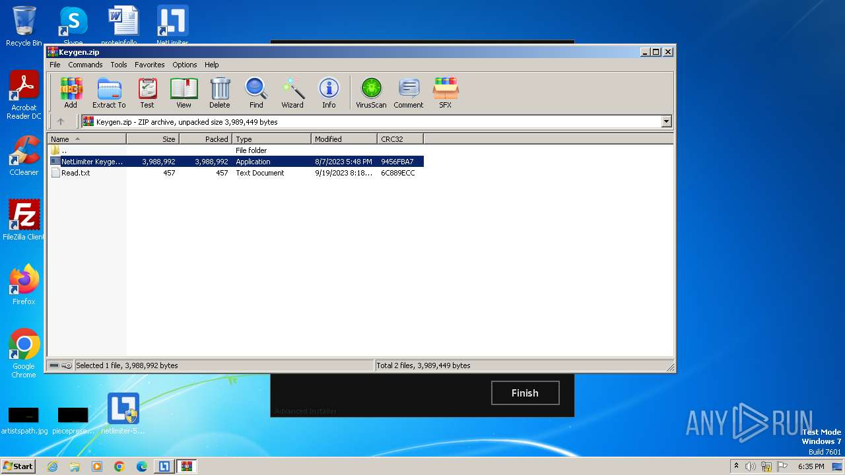This screenshot has width=845, height=475.
Task: Open the Word document desktop icon
Action: click(x=123, y=25)
